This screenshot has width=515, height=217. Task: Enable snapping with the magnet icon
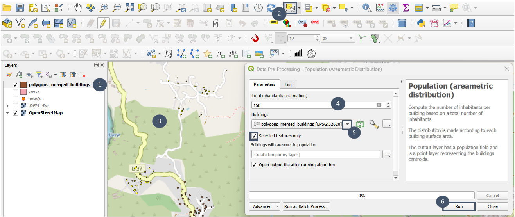[x=255, y=39]
